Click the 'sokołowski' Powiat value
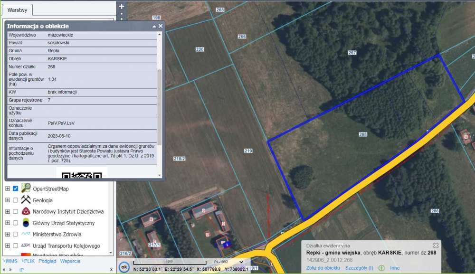Viewport: 475px width, 274px height. [x=58, y=43]
